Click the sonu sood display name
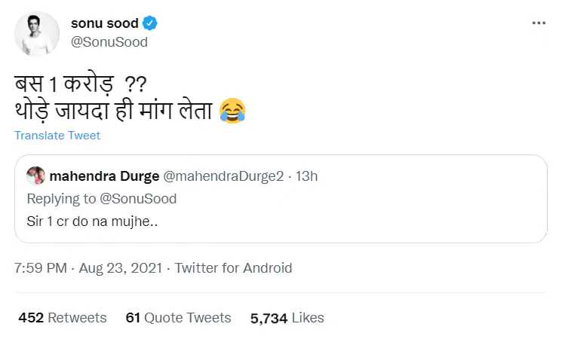This screenshot has width=562, height=339. pos(105,23)
